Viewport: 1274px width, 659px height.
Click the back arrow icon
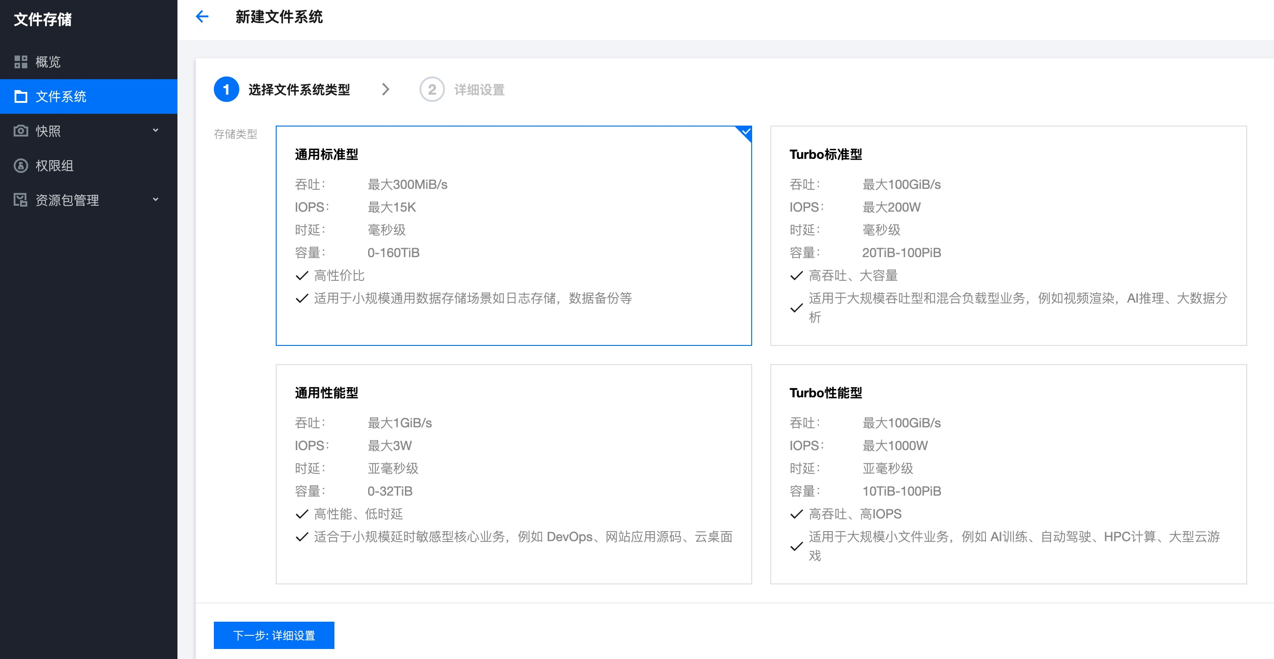click(x=202, y=17)
